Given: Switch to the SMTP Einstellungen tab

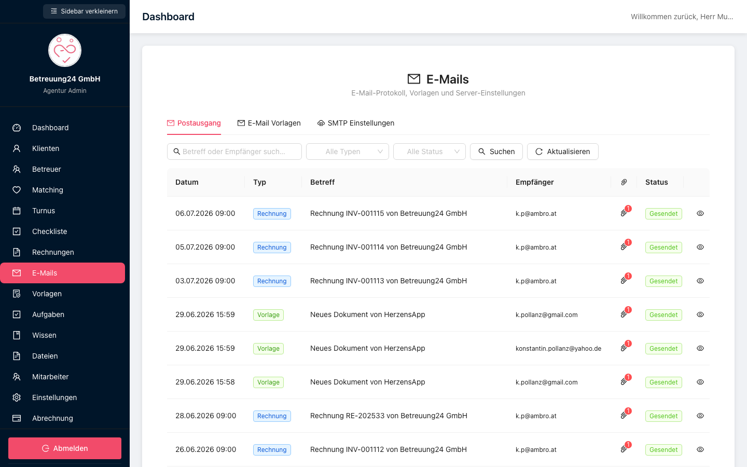Looking at the screenshot, I should click(x=356, y=123).
